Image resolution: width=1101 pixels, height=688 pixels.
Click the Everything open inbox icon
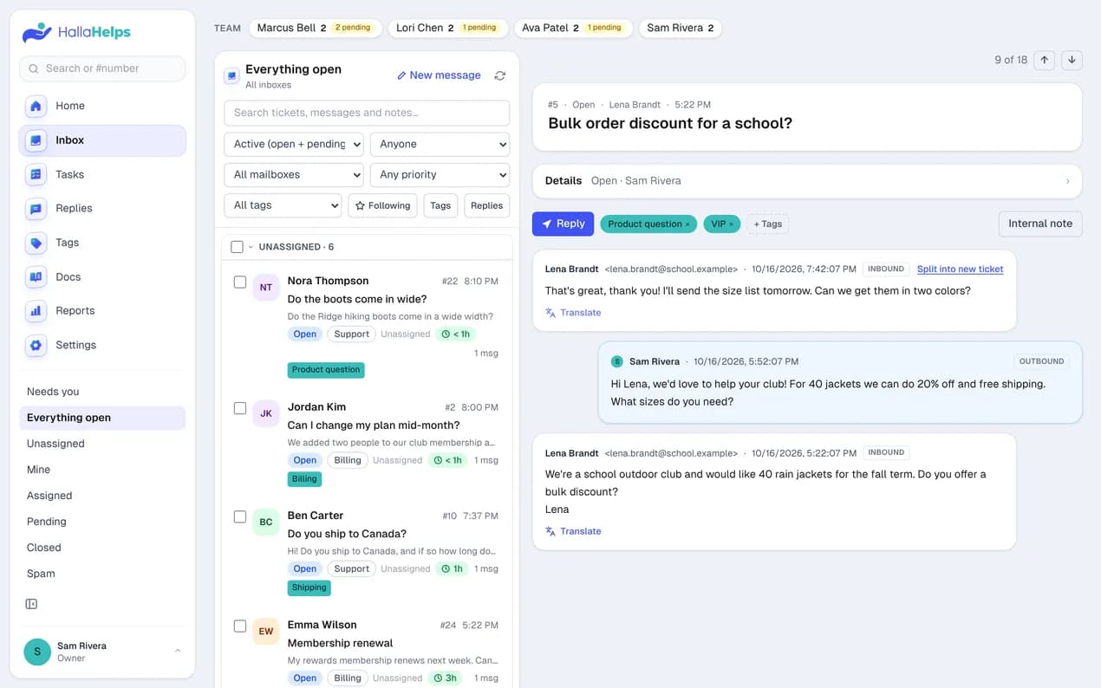pyautogui.click(x=231, y=75)
